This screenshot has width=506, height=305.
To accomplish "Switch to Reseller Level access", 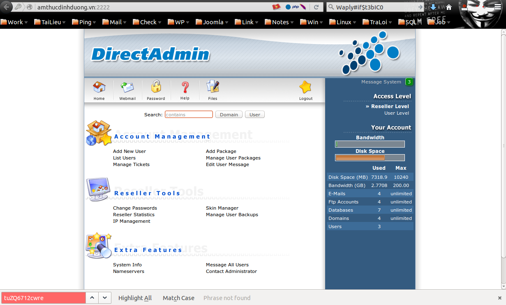I will pyautogui.click(x=390, y=106).
